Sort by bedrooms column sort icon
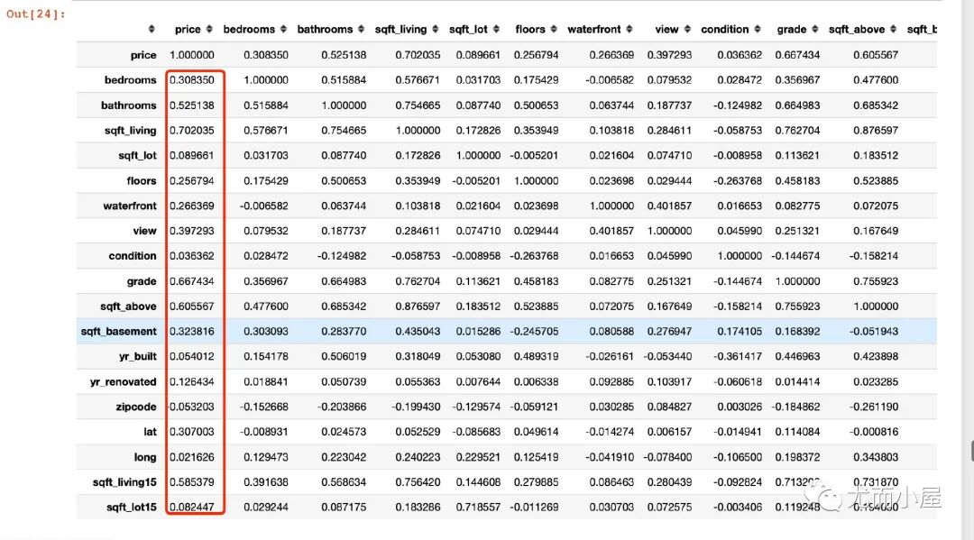 point(283,29)
